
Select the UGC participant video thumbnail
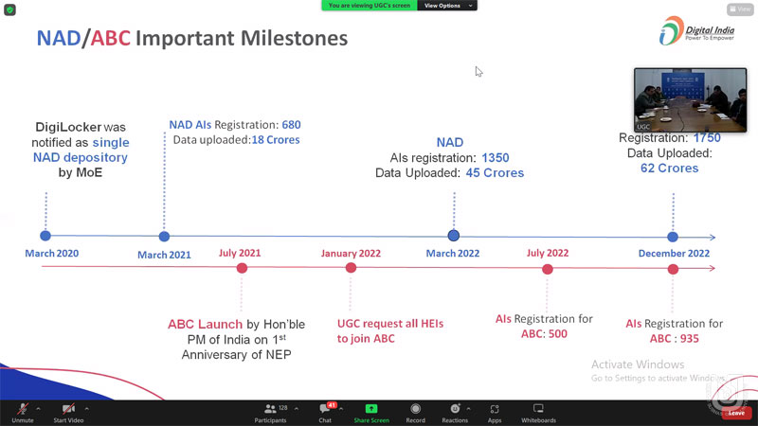pyautogui.click(x=691, y=100)
